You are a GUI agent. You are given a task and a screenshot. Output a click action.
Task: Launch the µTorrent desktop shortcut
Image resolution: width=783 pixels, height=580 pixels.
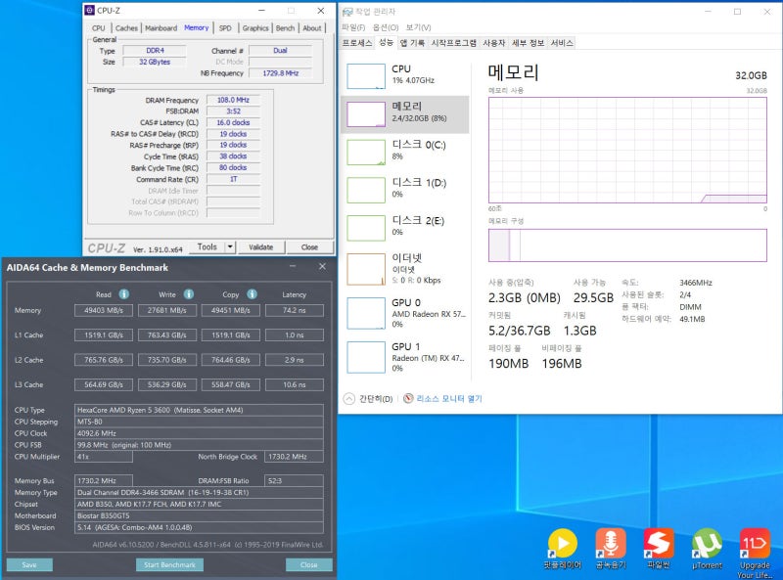(707, 549)
